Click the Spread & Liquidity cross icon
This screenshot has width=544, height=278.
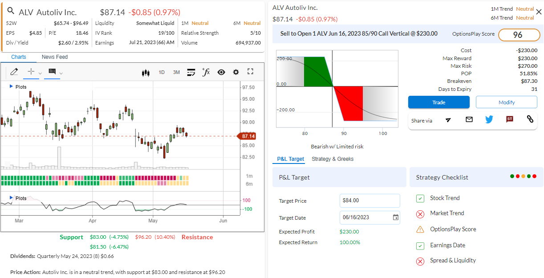420,261
